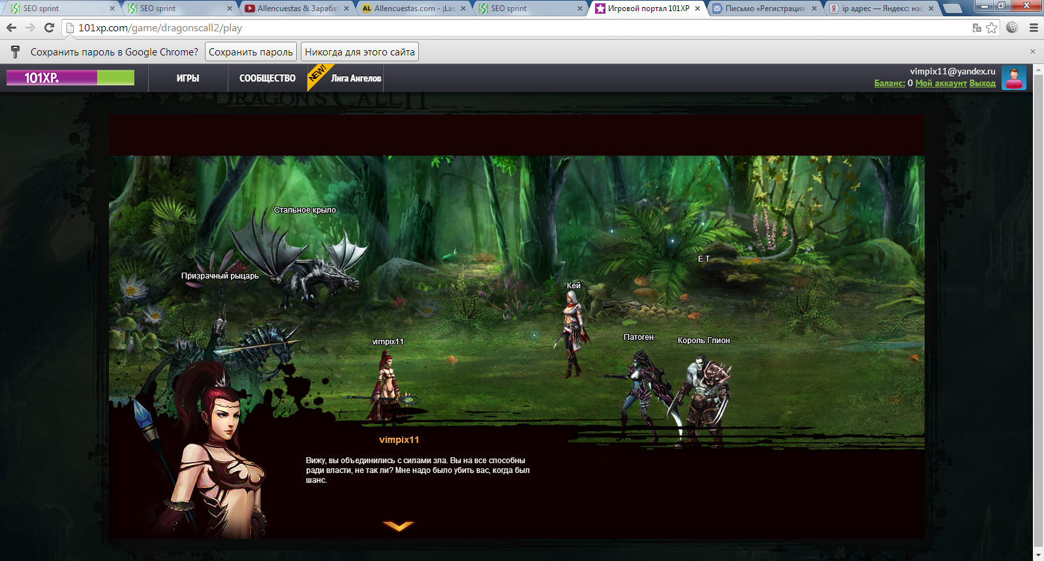Advance dialogue with the orange down chevron
The height and width of the screenshot is (561, 1044).
click(x=398, y=526)
